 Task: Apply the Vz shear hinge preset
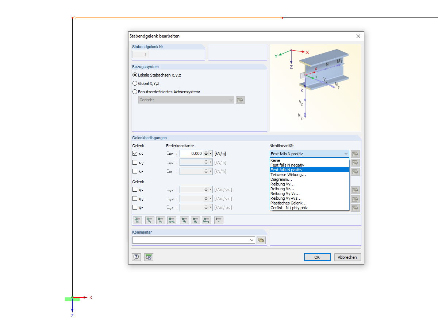click(x=161, y=220)
